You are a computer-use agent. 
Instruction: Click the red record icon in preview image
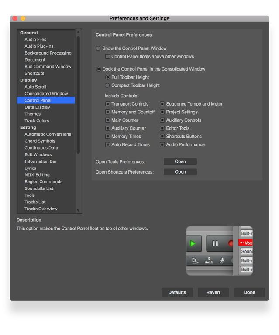(x=231, y=243)
